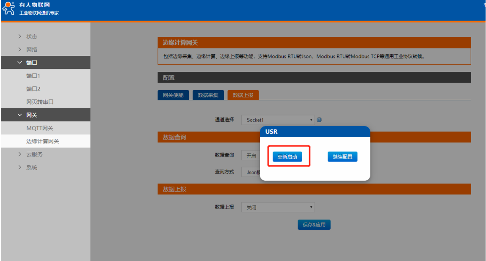The width and height of the screenshot is (486, 261).
Task: Select 边缘计算网关 in sidebar
Action: [43, 141]
